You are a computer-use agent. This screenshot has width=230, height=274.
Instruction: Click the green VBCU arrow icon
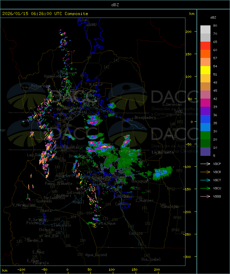[206, 188]
